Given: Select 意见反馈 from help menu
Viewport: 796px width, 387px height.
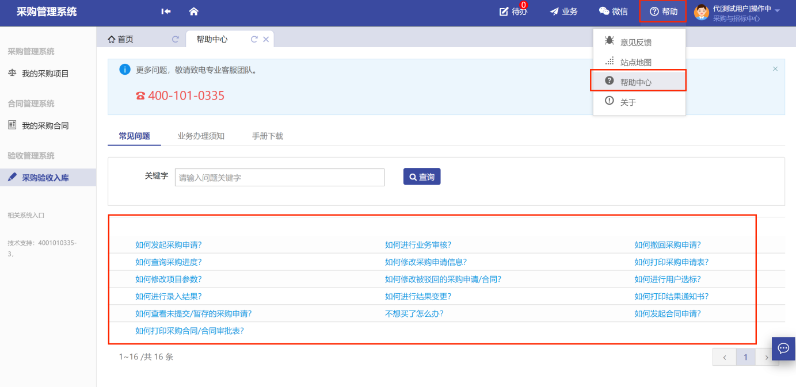Looking at the screenshot, I should [635, 42].
